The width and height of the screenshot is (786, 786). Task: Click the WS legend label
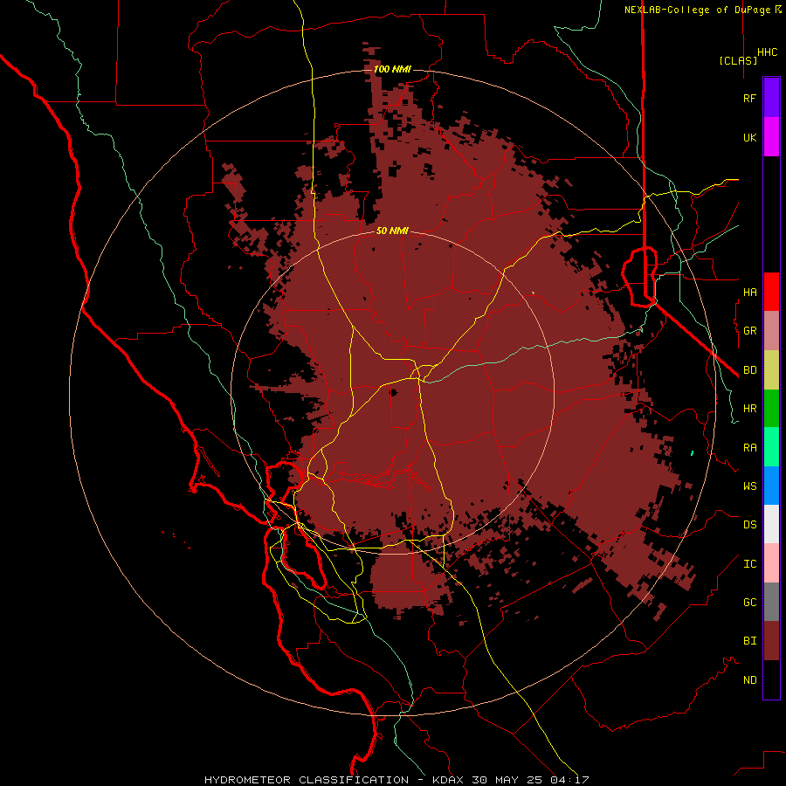[749, 486]
